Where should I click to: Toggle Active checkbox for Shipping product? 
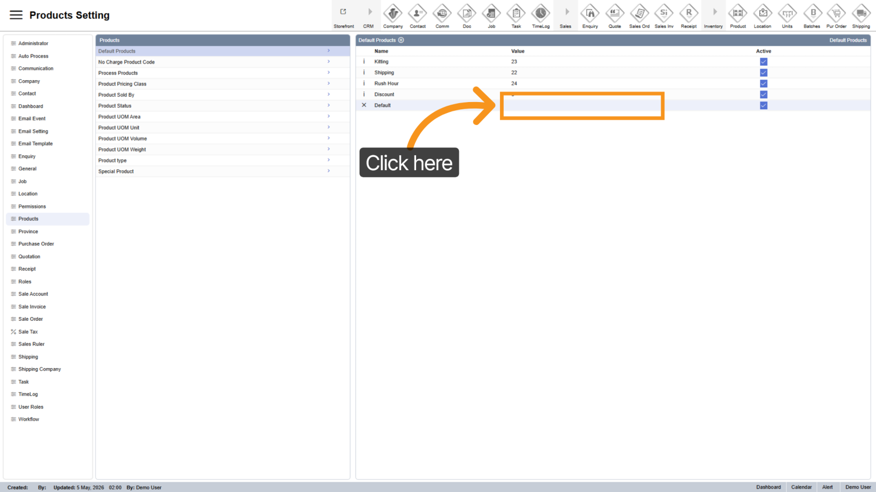point(763,72)
